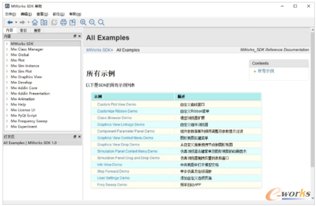
Task: Click the copy/edit page toolbar icon
Action: click(x=54, y=22)
